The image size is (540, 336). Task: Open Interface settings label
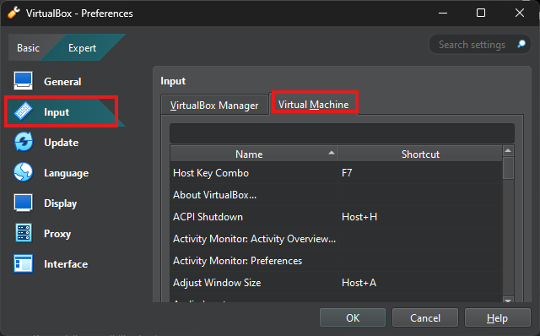pyautogui.click(x=66, y=264)
